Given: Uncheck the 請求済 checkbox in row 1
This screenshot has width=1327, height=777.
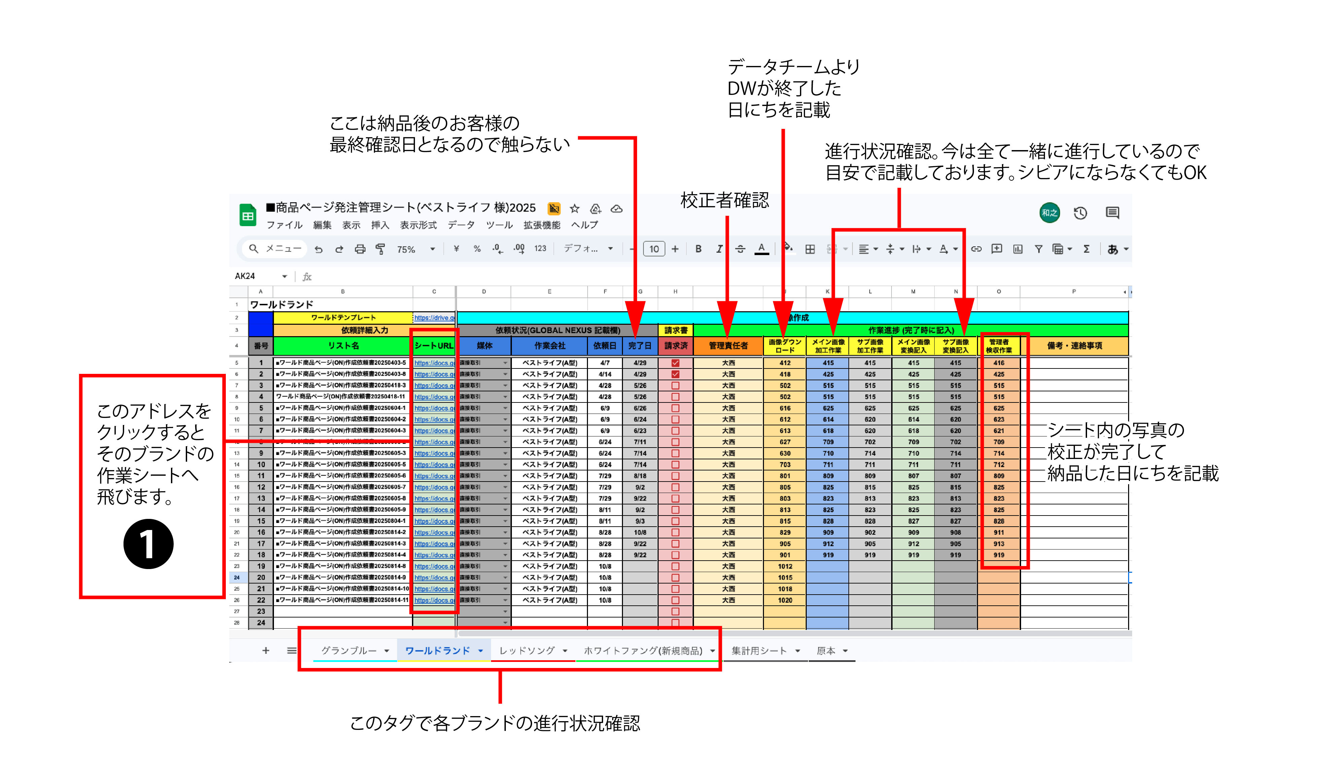Looking at the screenshot, I should 675,363.
